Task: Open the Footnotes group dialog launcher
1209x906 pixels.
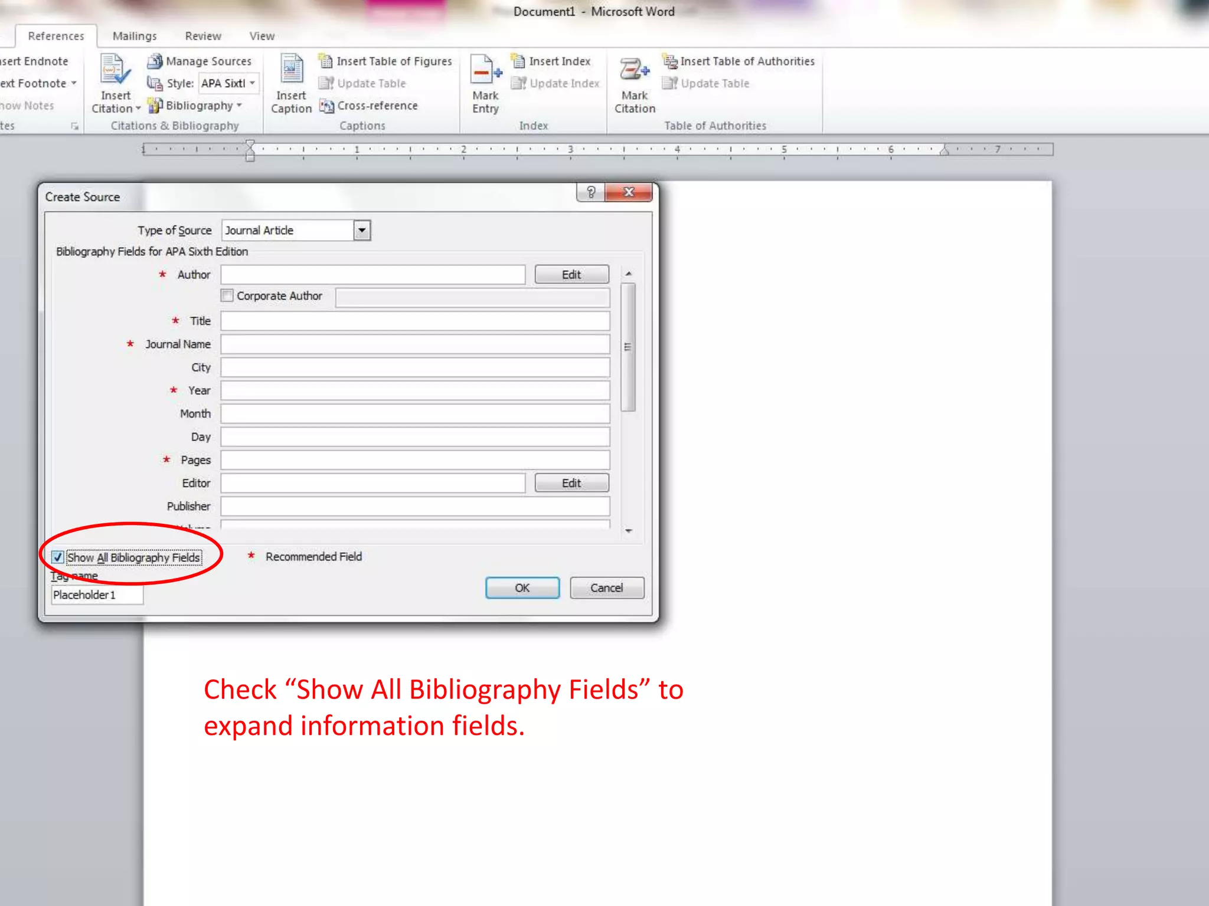Action: click(75, 126)
